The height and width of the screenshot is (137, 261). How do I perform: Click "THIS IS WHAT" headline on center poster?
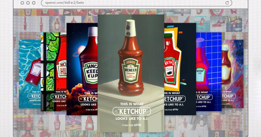click(x=130, y=104)
